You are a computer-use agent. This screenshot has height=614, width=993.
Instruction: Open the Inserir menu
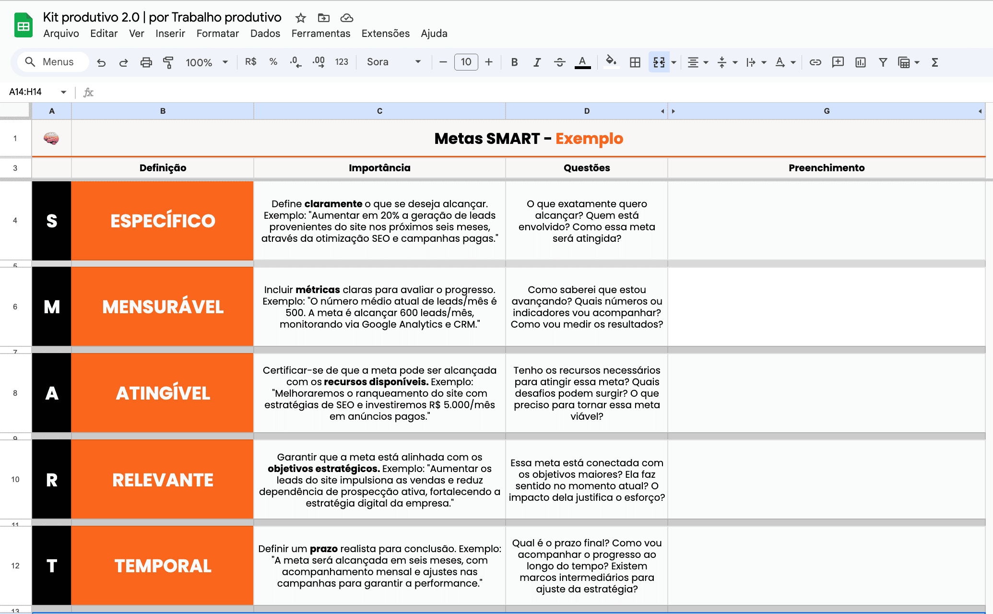tap(170, 34)
